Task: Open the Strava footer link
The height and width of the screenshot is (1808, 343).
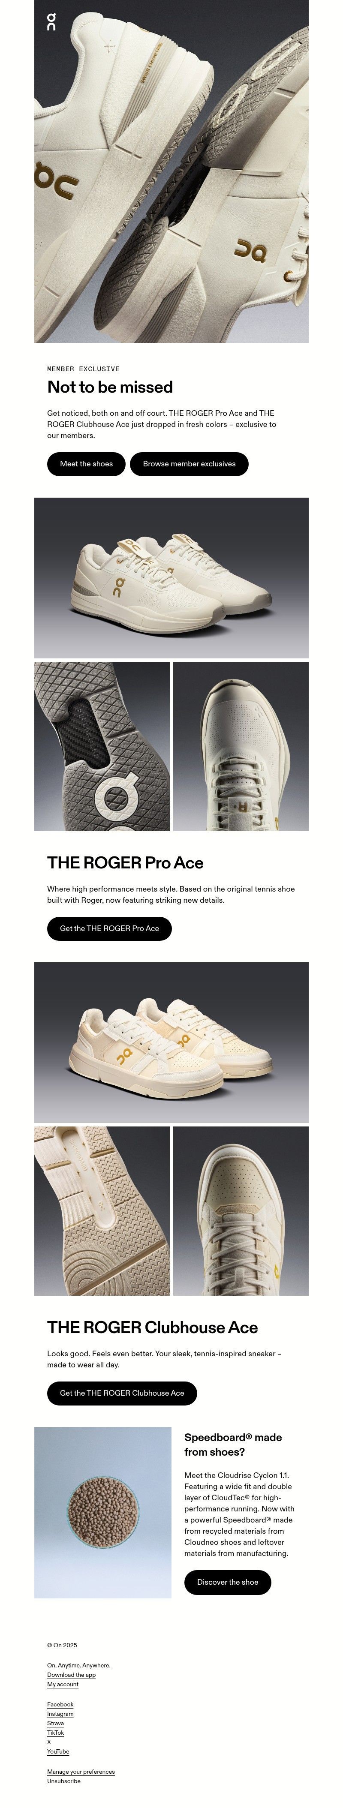Action: [55, 1723]
